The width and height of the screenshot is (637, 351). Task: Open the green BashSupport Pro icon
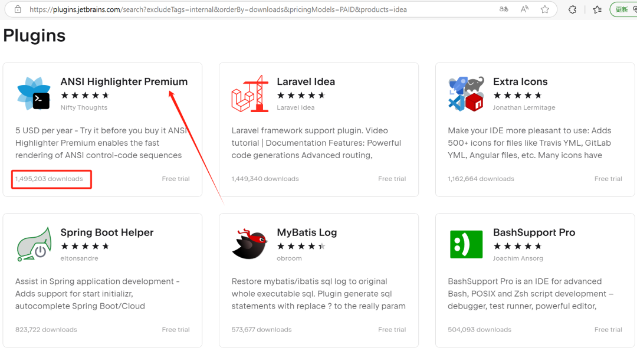467,244
